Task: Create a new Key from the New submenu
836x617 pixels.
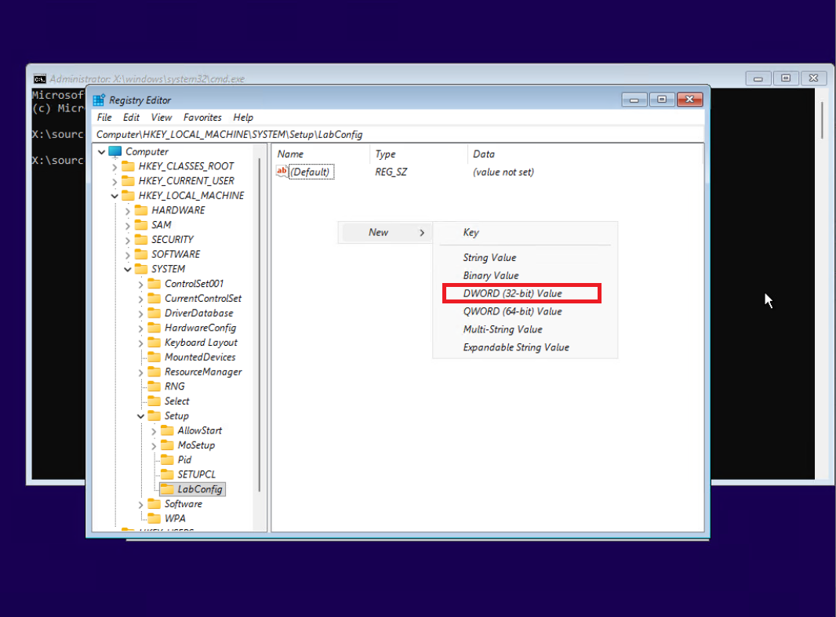Action: click(x=471, y=232)
